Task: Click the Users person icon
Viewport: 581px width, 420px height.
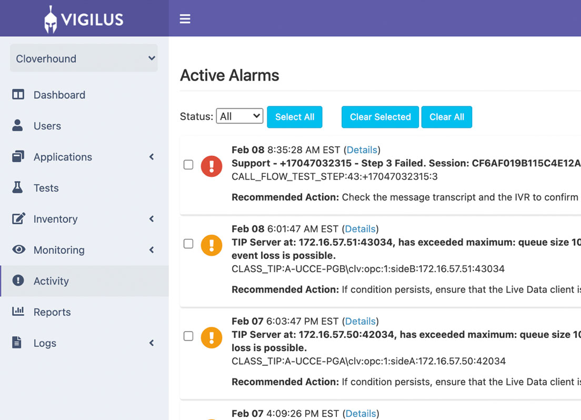Action: (18, 126)
